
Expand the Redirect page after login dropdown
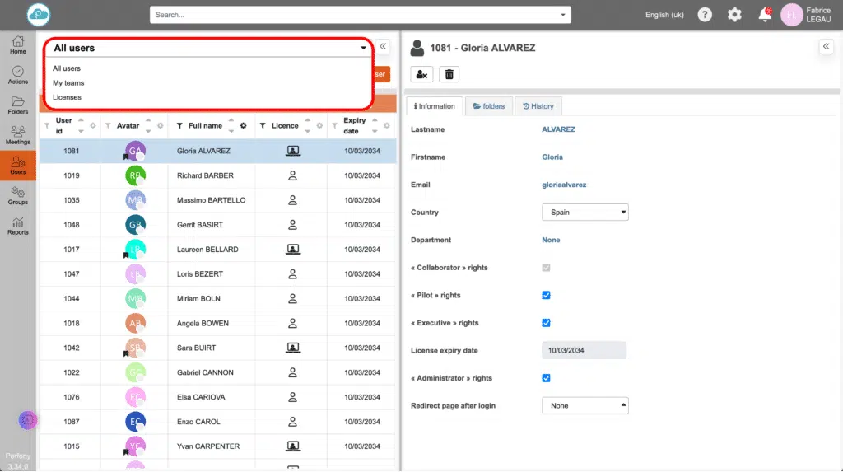[585, 405]
